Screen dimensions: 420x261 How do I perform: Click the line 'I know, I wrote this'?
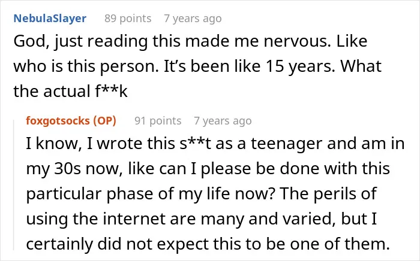(x=215, y=144)
